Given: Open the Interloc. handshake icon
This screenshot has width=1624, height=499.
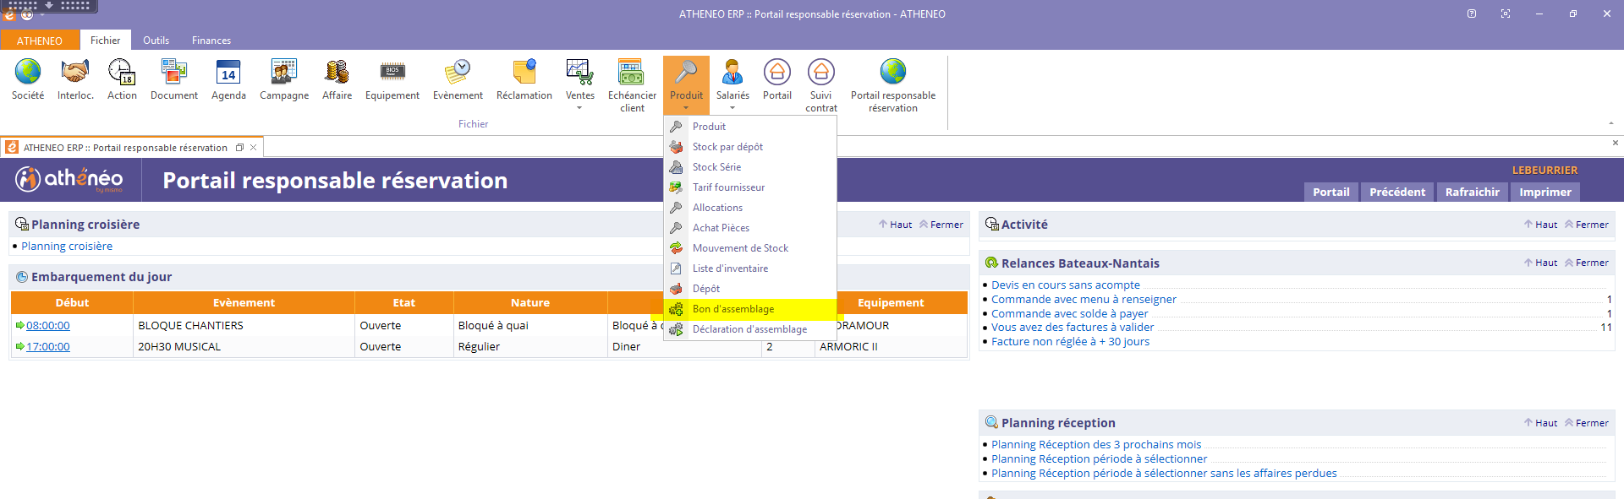Looking at the screenshot, I should coord(75,80).
